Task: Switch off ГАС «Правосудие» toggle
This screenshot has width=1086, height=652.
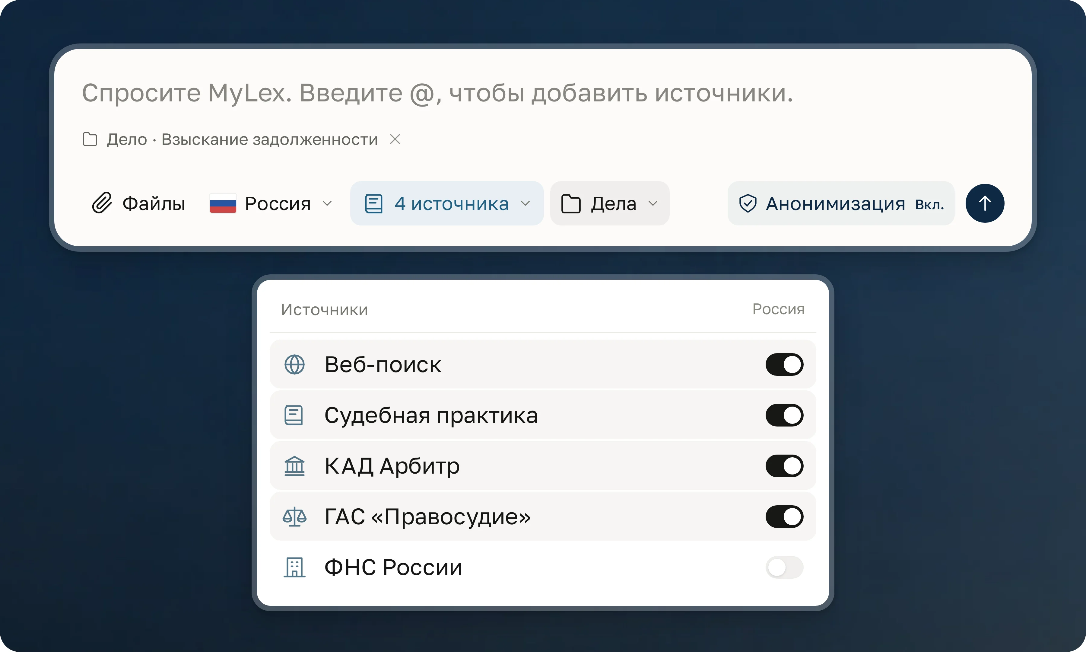Action: 784,517
